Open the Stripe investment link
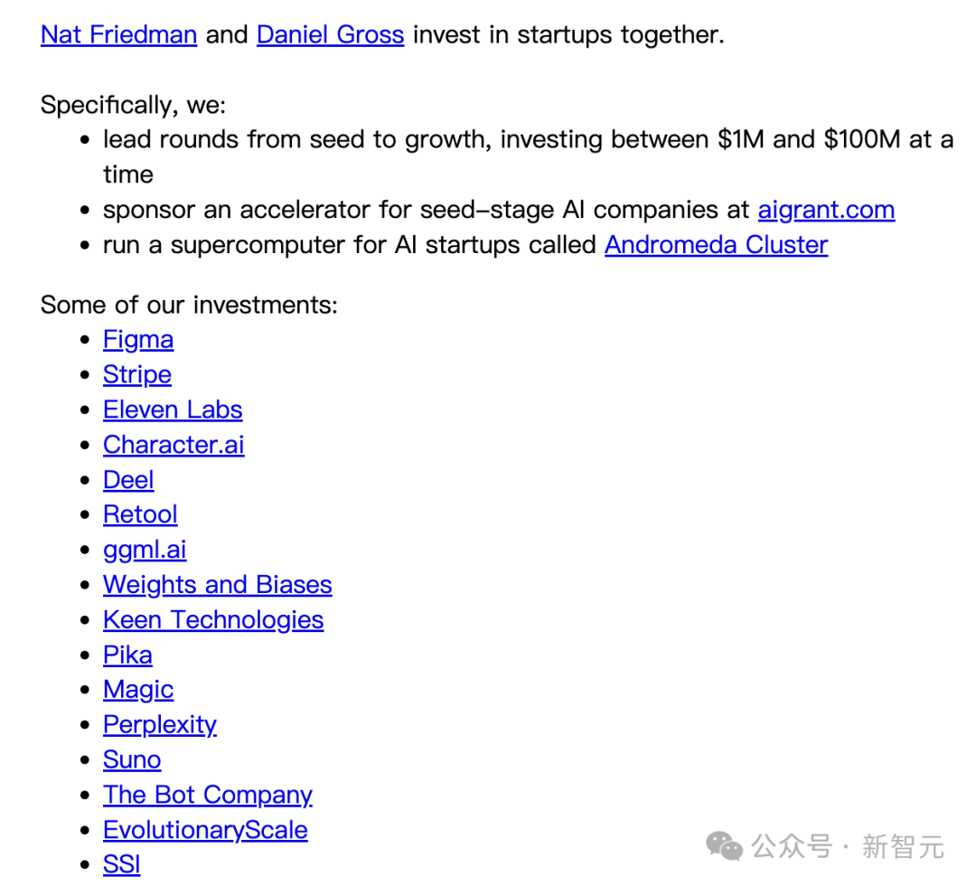Viewport: 976px width, 886px height. 137,375
